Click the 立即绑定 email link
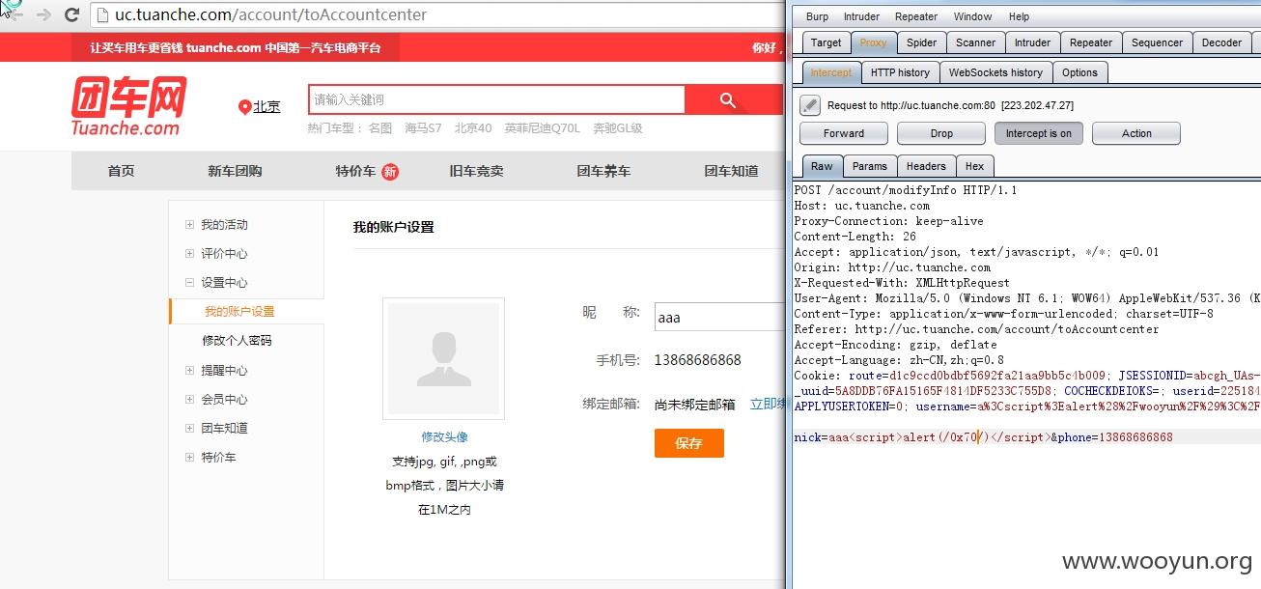The height and width of the screenshot is (589, 1261). [x=768, y=404]
